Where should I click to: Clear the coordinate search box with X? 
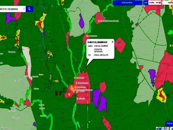[24, 9]
